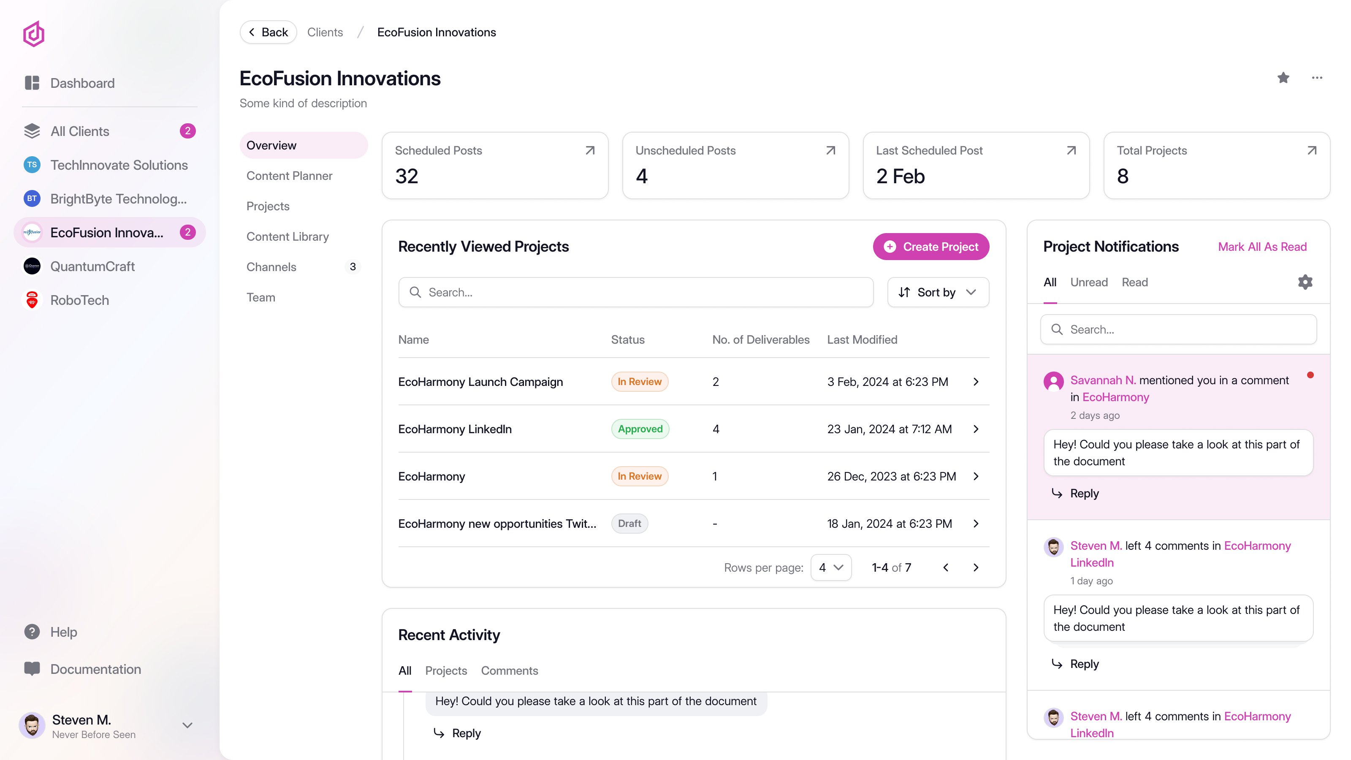Viewport: 1351px width, 760px height.
Task: Switch to Unread notifications tab
Action: 1089,282
